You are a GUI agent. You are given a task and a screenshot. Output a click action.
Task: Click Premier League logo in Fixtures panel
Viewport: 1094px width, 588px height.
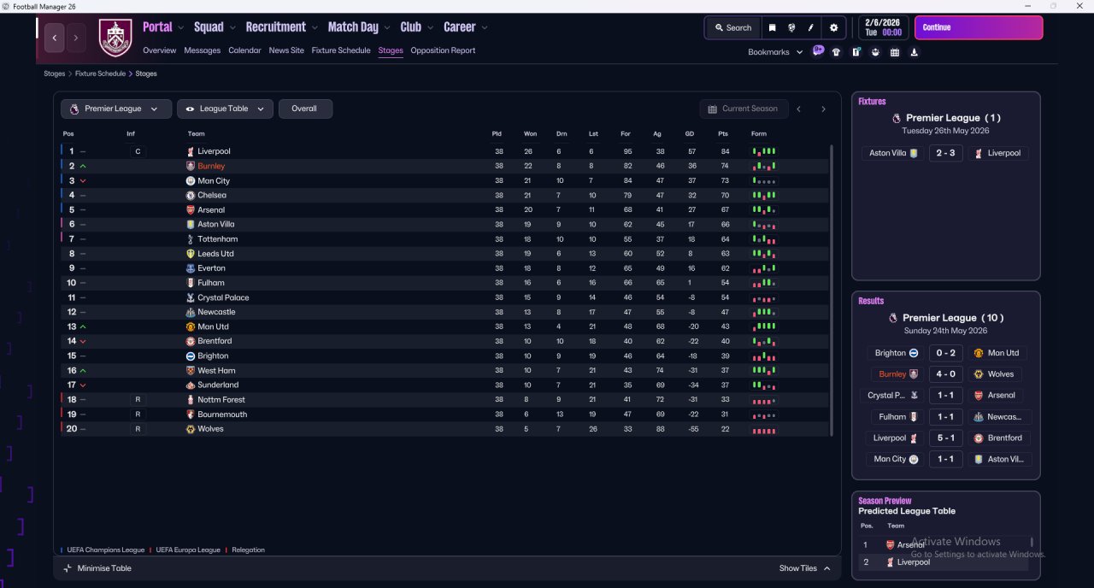[896, 118]
